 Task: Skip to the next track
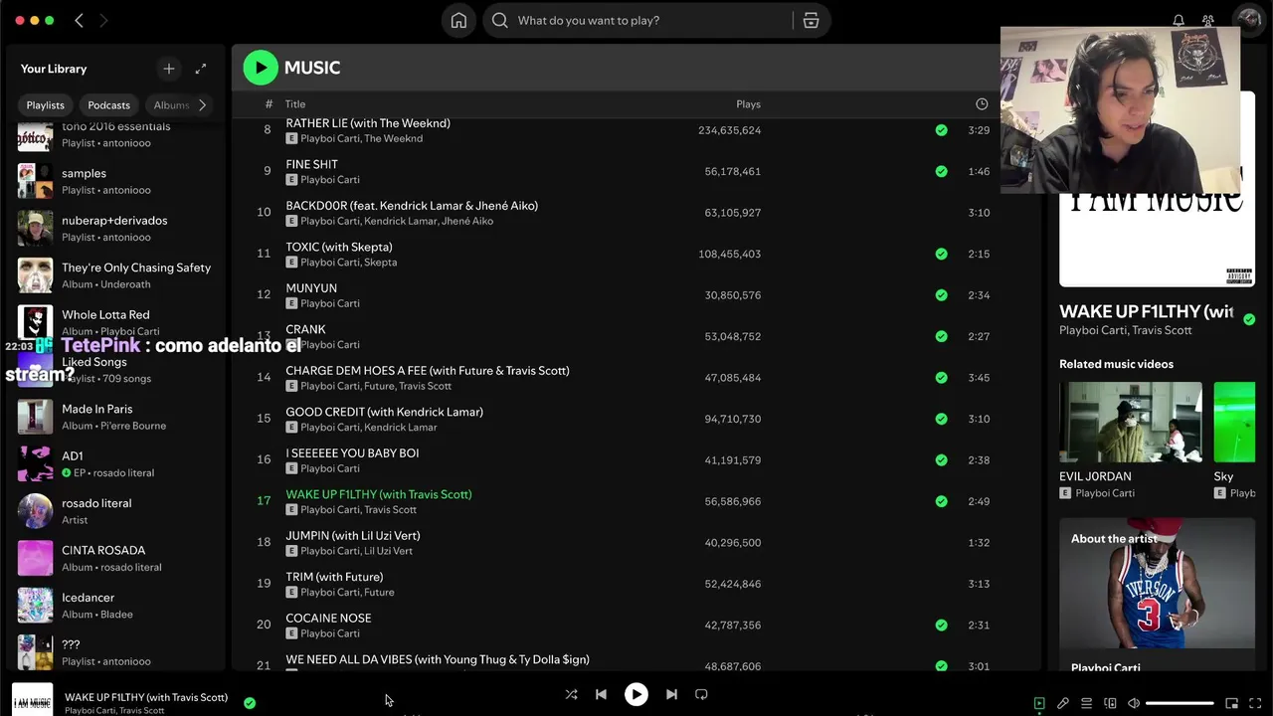click(671, 694)
